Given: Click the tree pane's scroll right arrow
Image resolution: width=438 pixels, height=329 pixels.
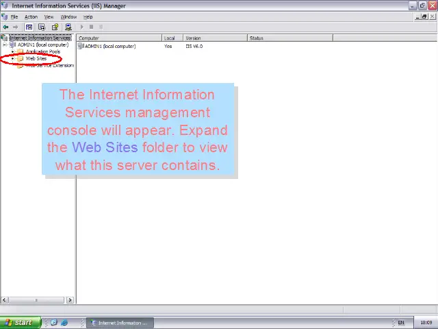Looking at the screenshot, I should point(70,300).
